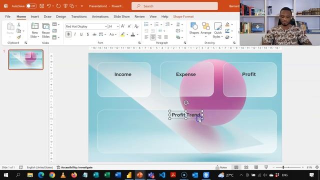This screenshot has width=320, height=180.
Task: Click the Text Highlight Color swatch
Action: [122, 34]
